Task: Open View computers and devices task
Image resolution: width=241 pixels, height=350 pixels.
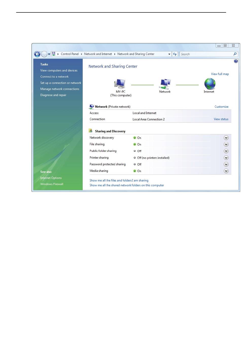Action: pyautogui.click(x=59, y=70)
